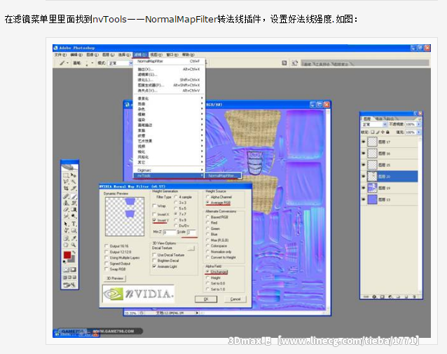Click the 3D Preview button
This screenshot has height=354, width=447.
pyautogui.click(x=116, y=278)
